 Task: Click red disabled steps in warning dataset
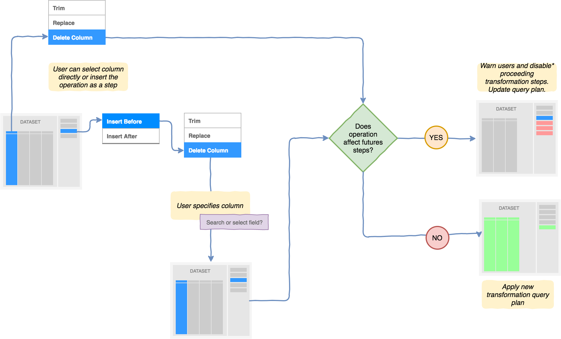tap(544, 128)
